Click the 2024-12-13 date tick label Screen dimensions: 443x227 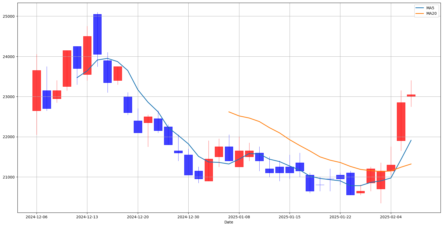click(x=87, y=217)
